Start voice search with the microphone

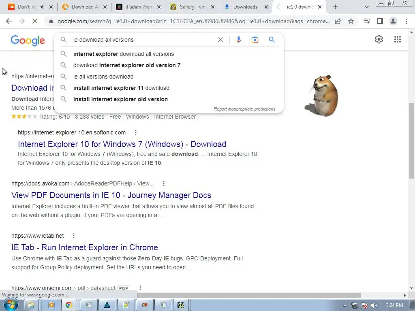click(238, 40)
